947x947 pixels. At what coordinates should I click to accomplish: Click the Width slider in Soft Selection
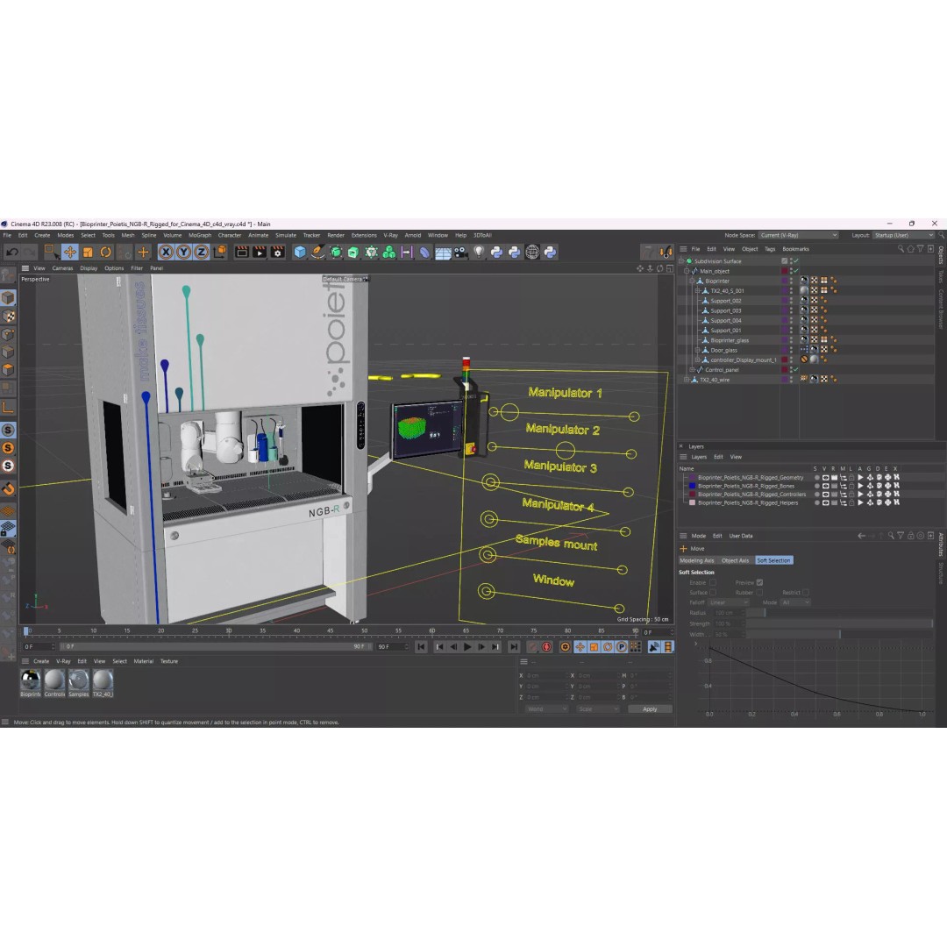pyautogui.click(x=840, y=634)
